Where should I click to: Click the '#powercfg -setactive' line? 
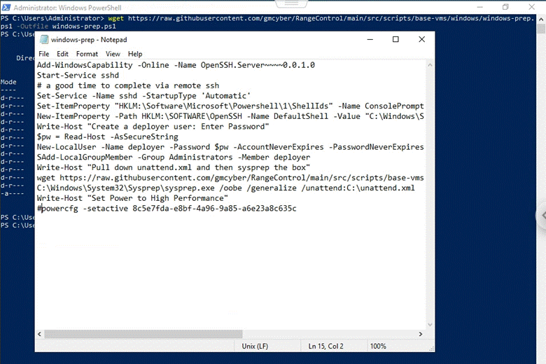pos(167,209)
